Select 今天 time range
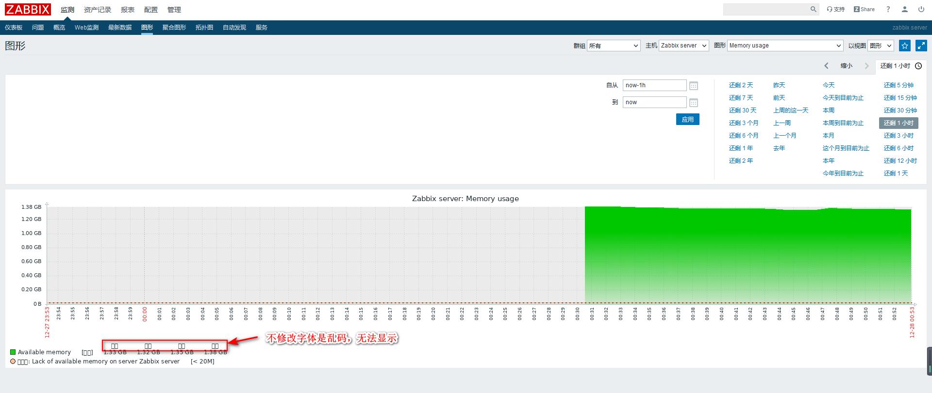This screenshot has height=393, width=932. pyautogui.click(x=829, y=85)
